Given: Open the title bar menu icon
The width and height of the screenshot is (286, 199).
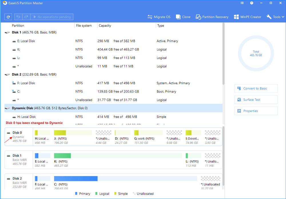Looking at the screenshot, I should [242, 3].
